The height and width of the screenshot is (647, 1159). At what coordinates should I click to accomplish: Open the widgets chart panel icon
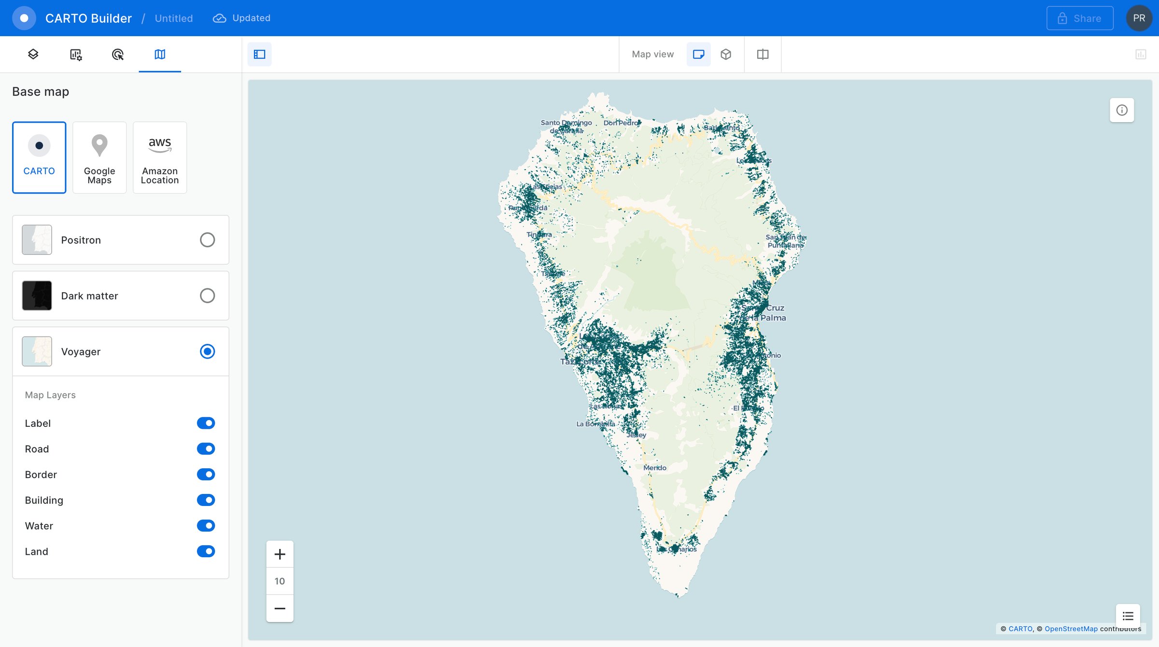[1141, 54]
